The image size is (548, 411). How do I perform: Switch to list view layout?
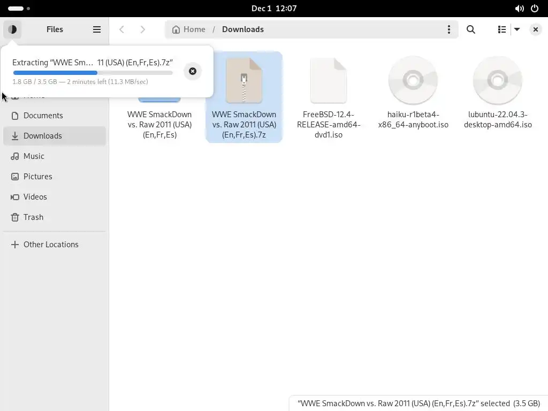(x=502, y=29)
